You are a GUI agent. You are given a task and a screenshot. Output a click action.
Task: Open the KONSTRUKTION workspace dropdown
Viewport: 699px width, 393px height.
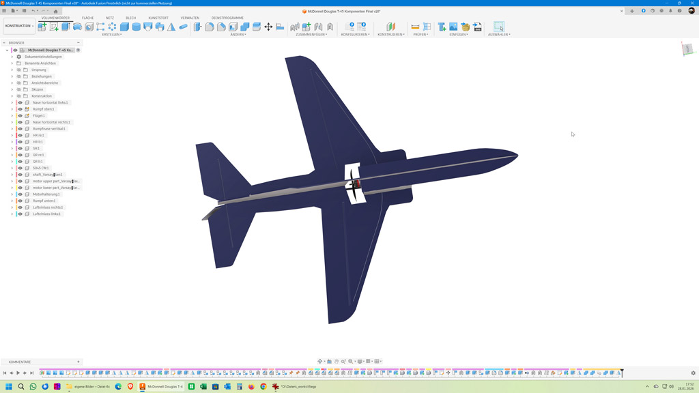coord(19,26)
